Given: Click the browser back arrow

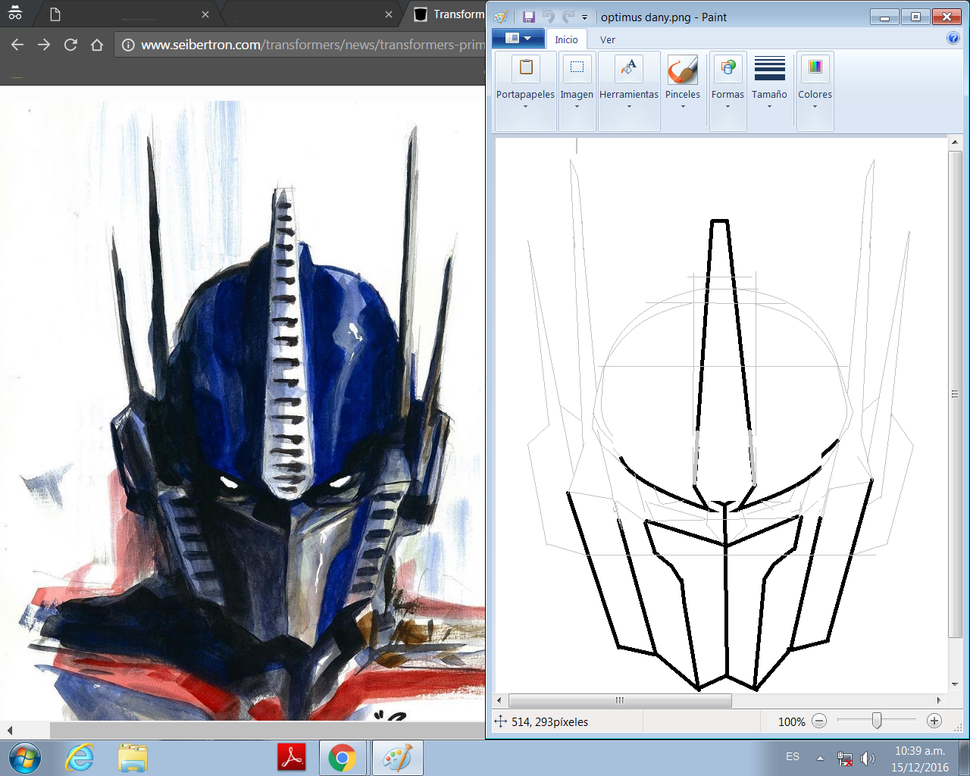Looking at the screenshot, I should (17, 45).
